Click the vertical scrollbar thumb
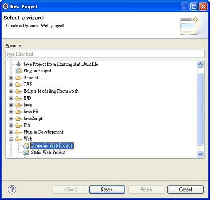Image resolution: width=210 pixels, height=200 pixels. coord(200,109)
